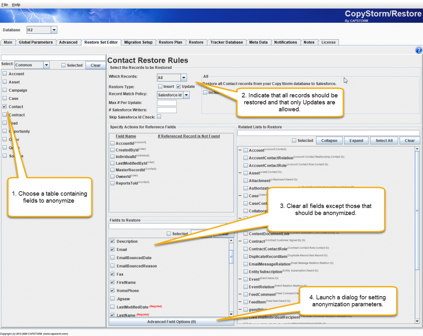
Task: Expand the related lists tree
Action: (x=356, y=140)
